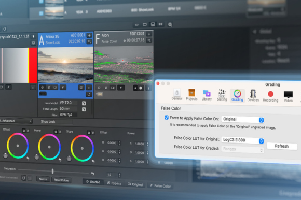Open the Recording preferences tab

(270, 96)
